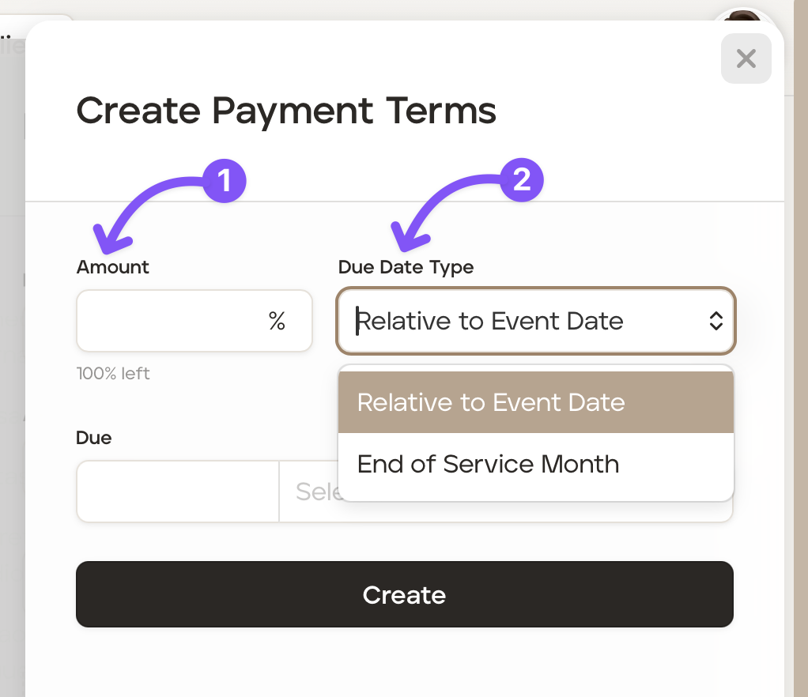The height and width of the screenshot is (697, 808).
Task: Click the percent symbol in Amount field
Action: point(277,321)
